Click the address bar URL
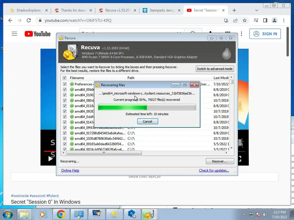Screen dimensions: 294x220 coord(78,20)
